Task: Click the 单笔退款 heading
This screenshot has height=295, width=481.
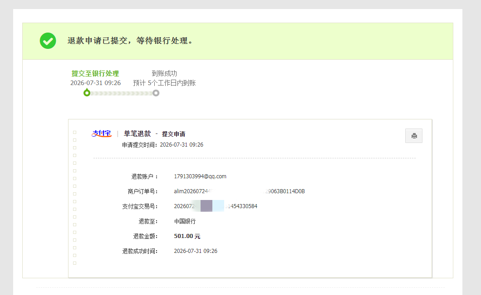Action: point(137,134)
